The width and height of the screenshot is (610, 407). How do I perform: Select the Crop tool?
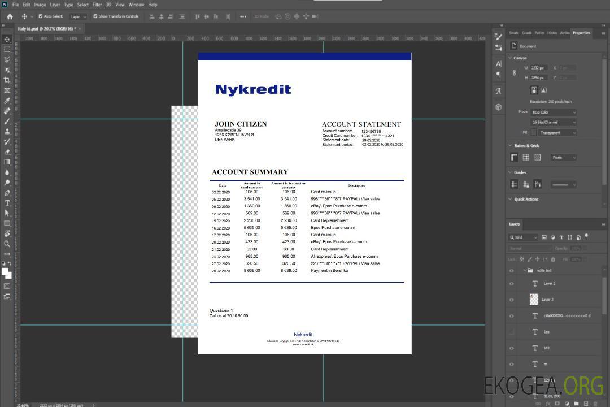(x=7, y=80)
